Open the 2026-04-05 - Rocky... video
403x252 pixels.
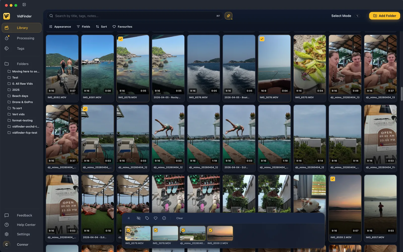click(168, 65)
